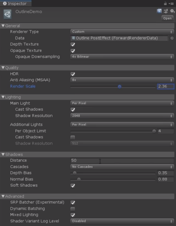Screen dimensions: 176x226
Task: Enable Dynamic Batching checkbox
Action: 73,209
